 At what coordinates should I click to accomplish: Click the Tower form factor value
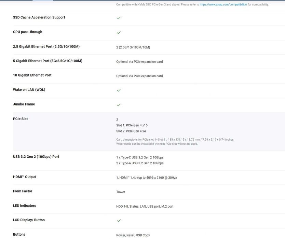[121, 192]
